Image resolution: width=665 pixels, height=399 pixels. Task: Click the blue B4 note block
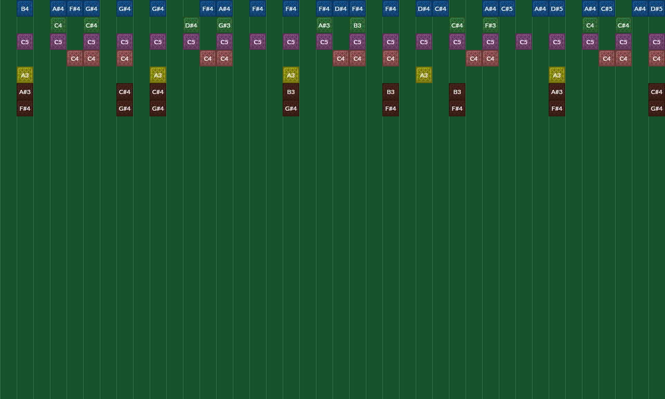(25, 9)
